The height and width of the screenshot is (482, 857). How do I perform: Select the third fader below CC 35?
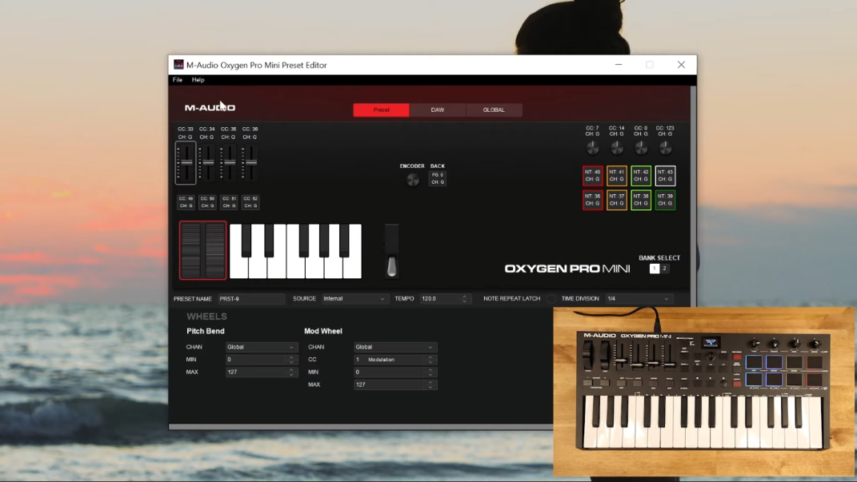229,163
